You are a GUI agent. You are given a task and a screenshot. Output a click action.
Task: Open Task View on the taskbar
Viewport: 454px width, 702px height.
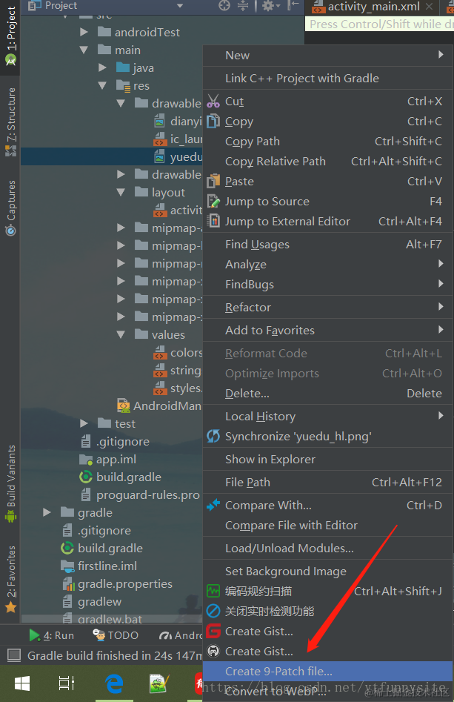point(66,683)
